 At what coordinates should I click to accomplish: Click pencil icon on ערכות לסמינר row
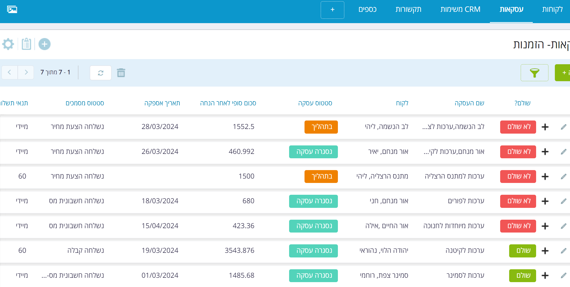click(x=563, y=276)
